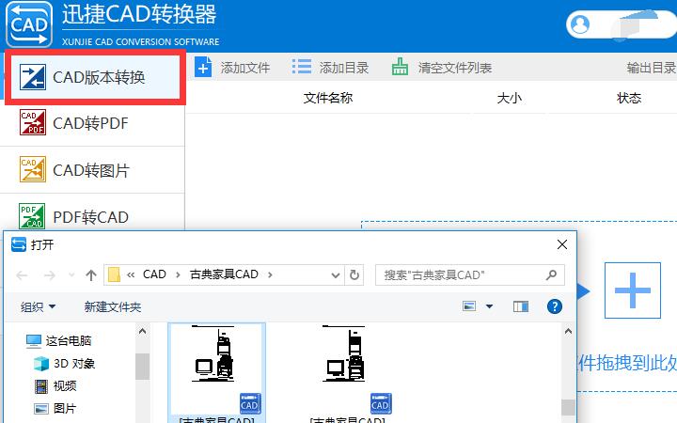Image resolution: width=677 pixels, height=423 pixels.
Task: Click the 清空文件列表 button label
Action: point(455,68)
